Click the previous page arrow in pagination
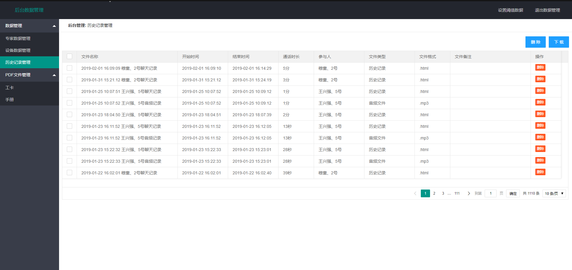 point(415,193)
